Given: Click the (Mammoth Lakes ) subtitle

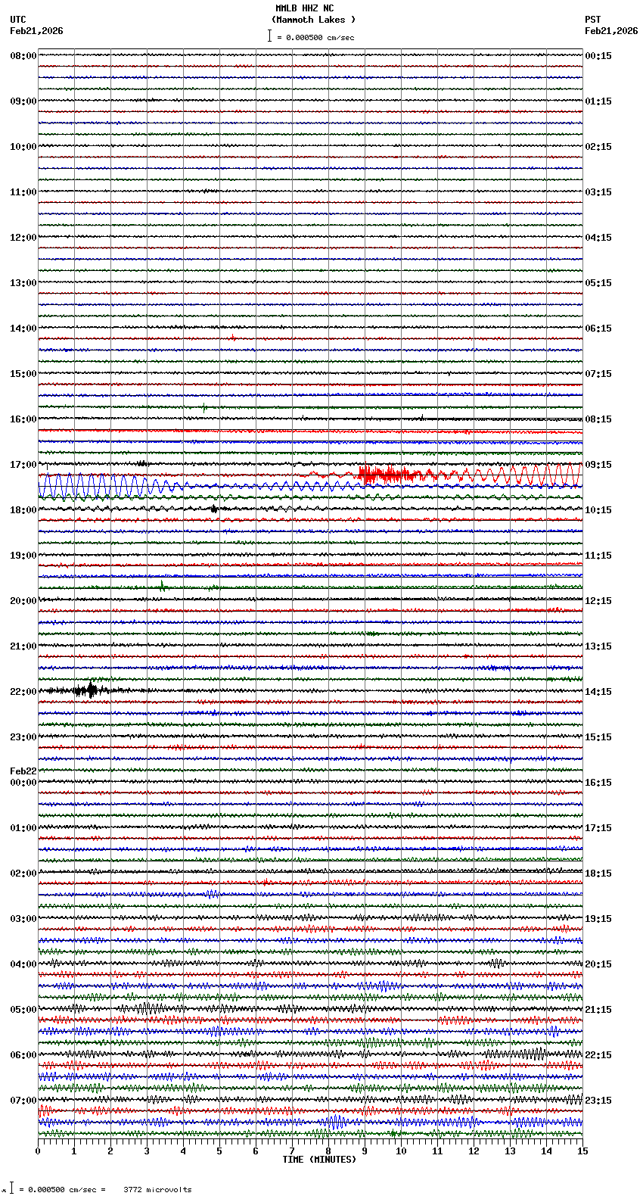Looking at the screenshot, I should [313, 20].
